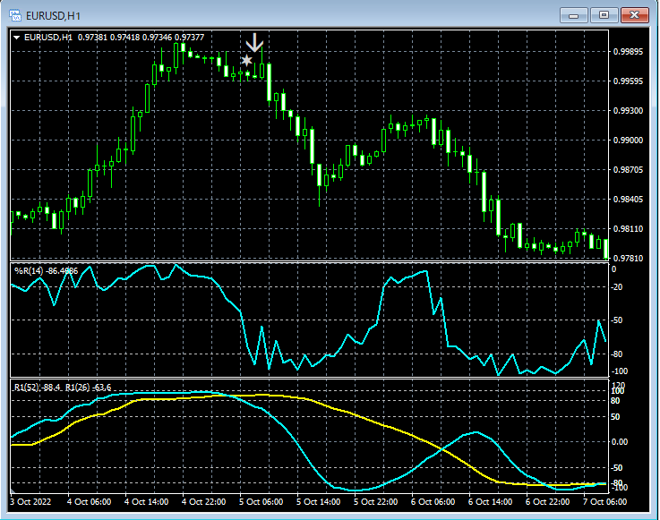The height and width of the screenshot is (520, 660).
Task: Close the EURUSD,H1 chart window
Action: click(634, 14)
